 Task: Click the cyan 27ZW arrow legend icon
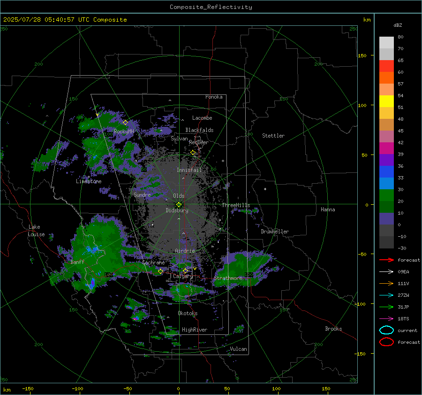386,295
